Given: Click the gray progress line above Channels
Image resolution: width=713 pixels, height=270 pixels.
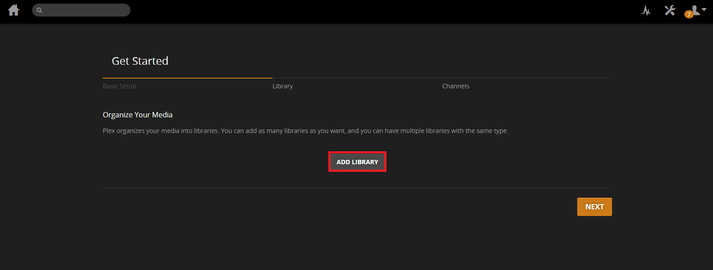Looking at the screenshot, I should [x=527, y=78].
